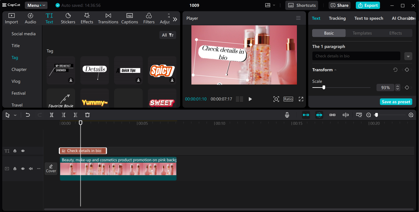Switch to the Text to speech tab
419x212 pixels.
[369, 18]
